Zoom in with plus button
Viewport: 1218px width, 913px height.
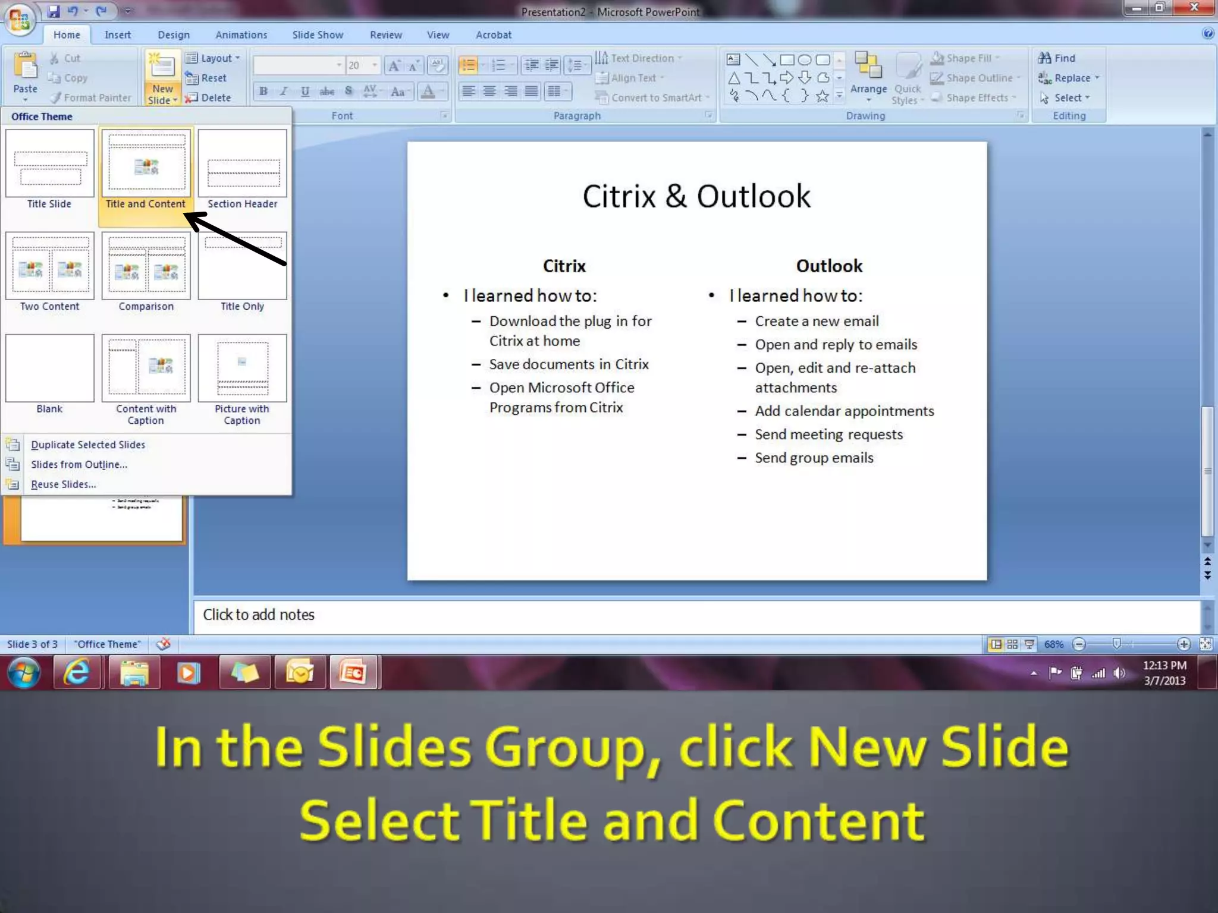click(1184, 644)
